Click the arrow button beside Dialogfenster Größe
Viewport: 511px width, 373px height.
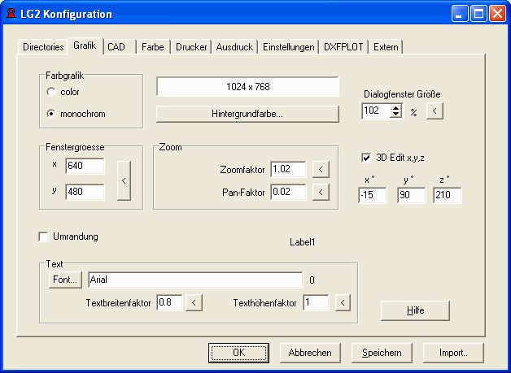(x=435, y=111)
